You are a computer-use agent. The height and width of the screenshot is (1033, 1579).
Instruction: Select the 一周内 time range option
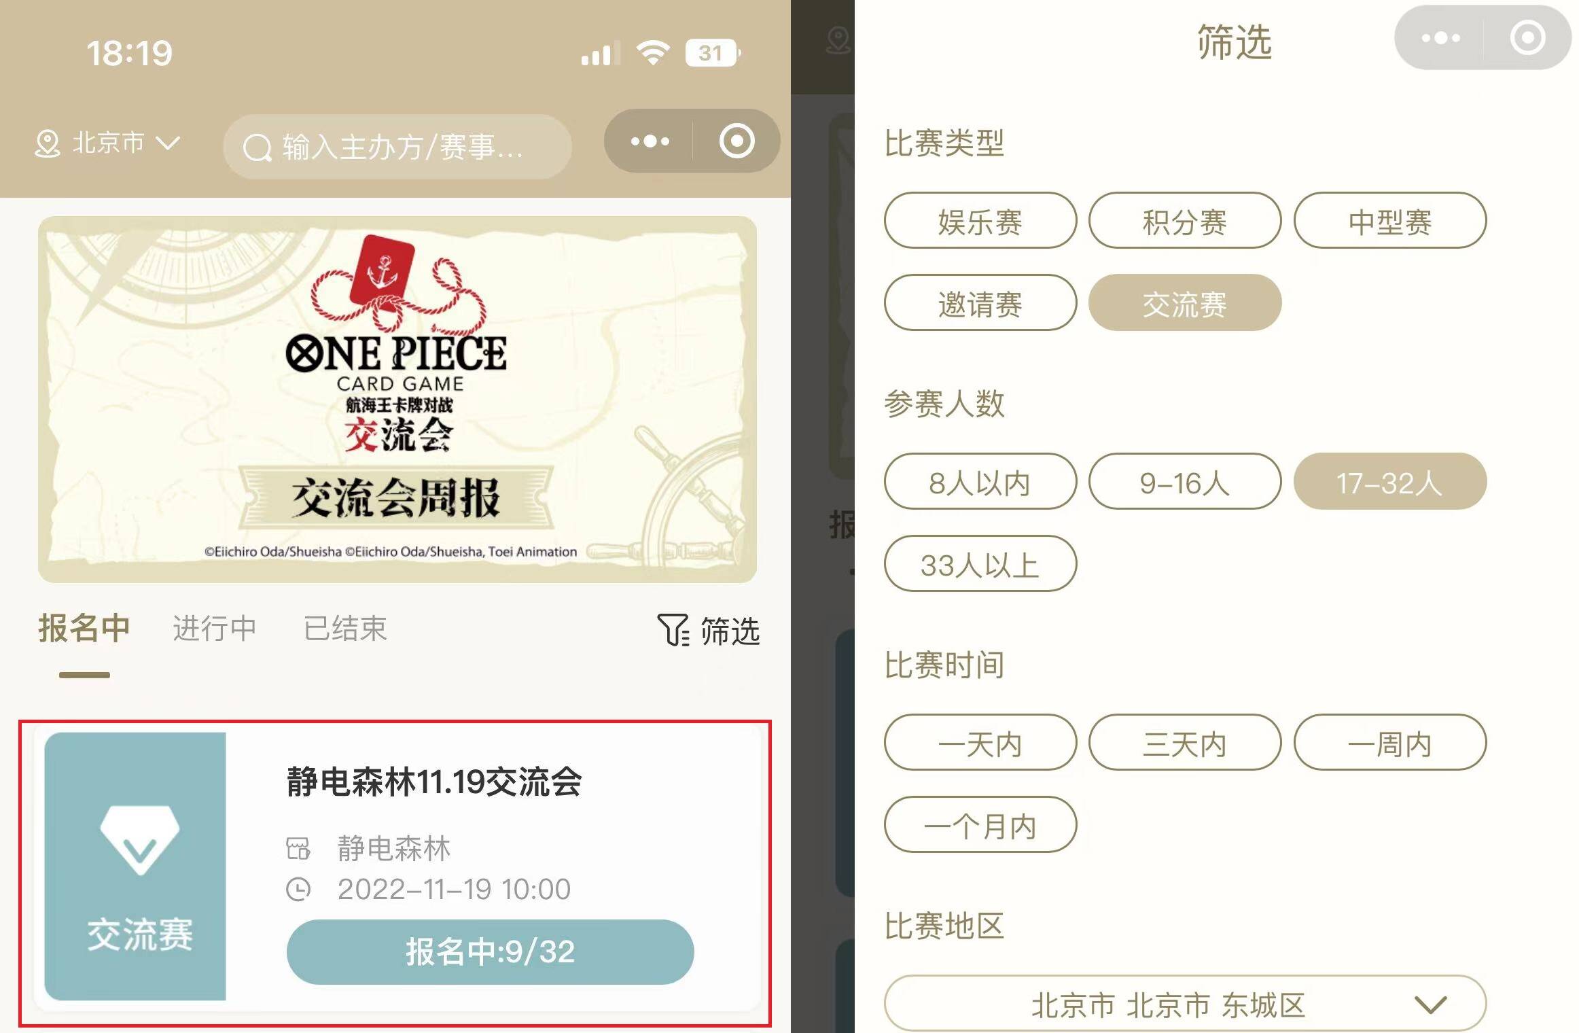1389,743
